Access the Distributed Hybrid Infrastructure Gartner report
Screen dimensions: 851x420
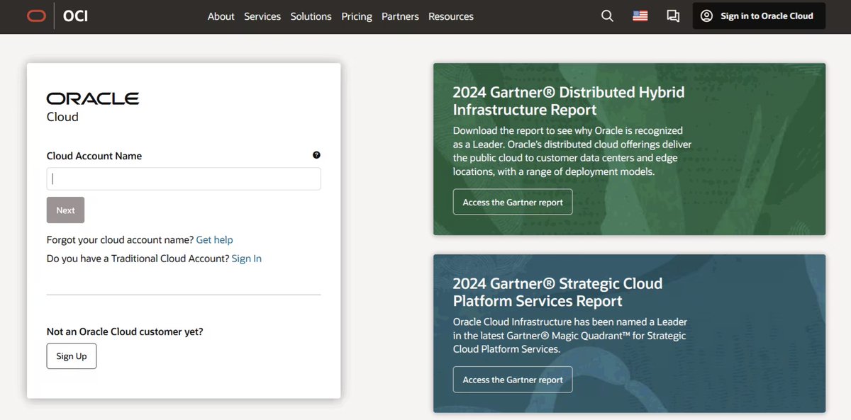(x=513, y=202)
